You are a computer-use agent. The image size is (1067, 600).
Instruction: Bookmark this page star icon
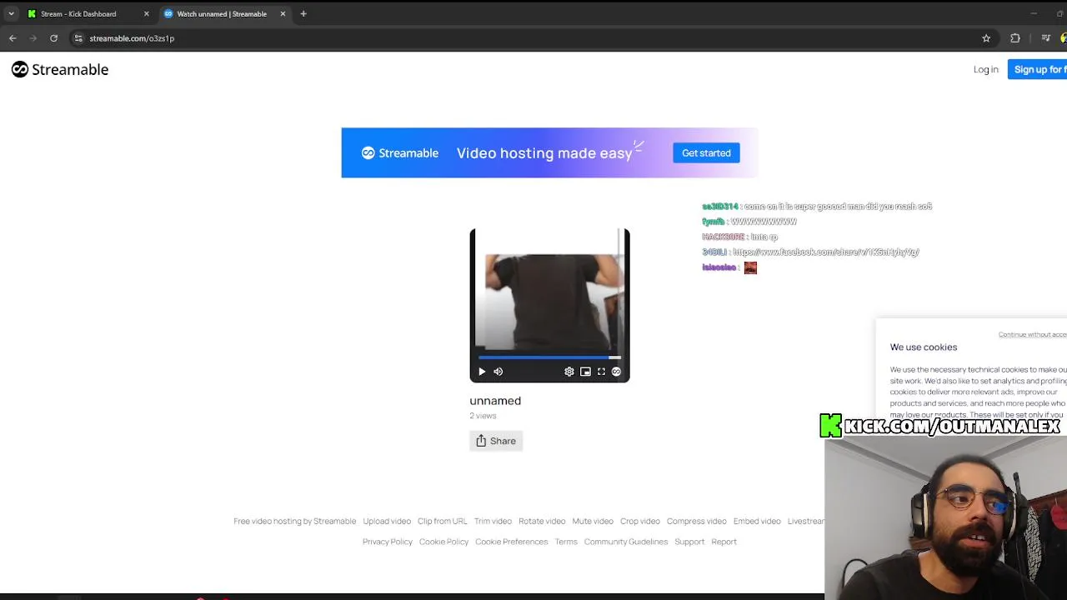(986, 38)
